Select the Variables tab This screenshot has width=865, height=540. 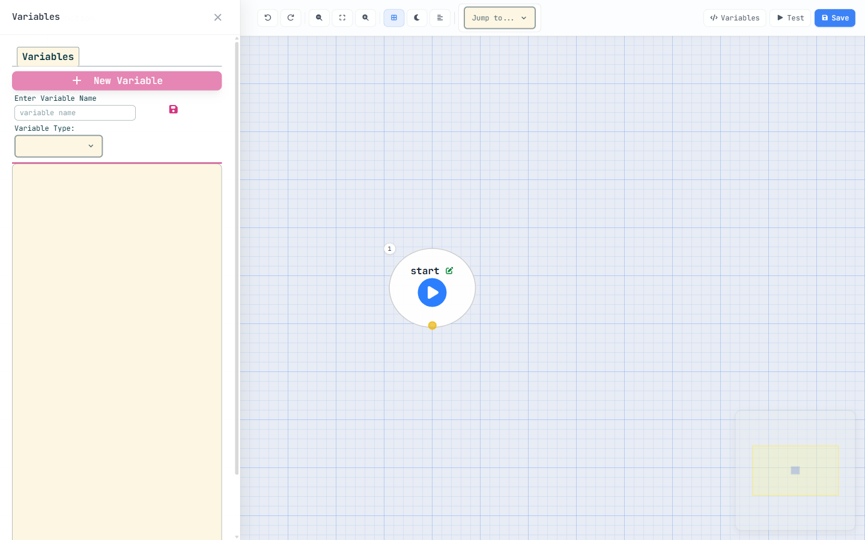(x=48, y=56)
